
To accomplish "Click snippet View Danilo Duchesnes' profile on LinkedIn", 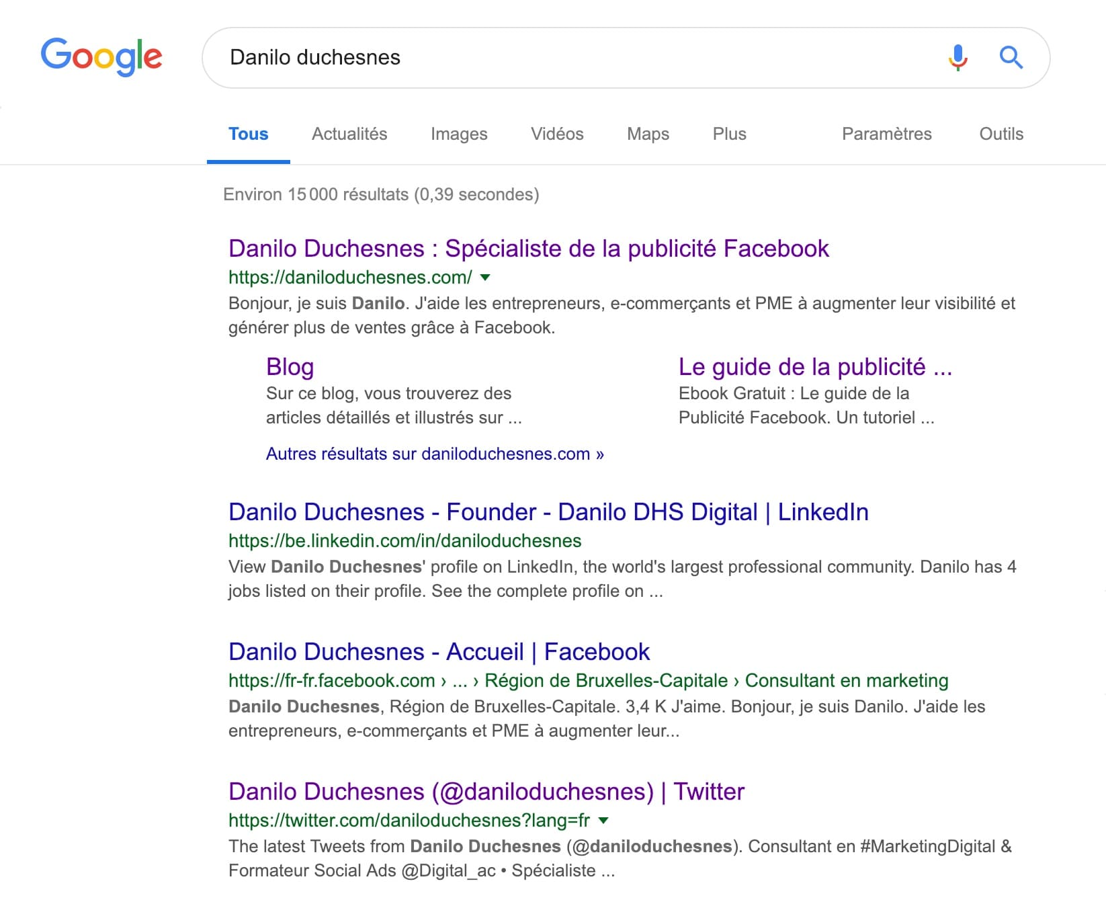I will [622, 579].
